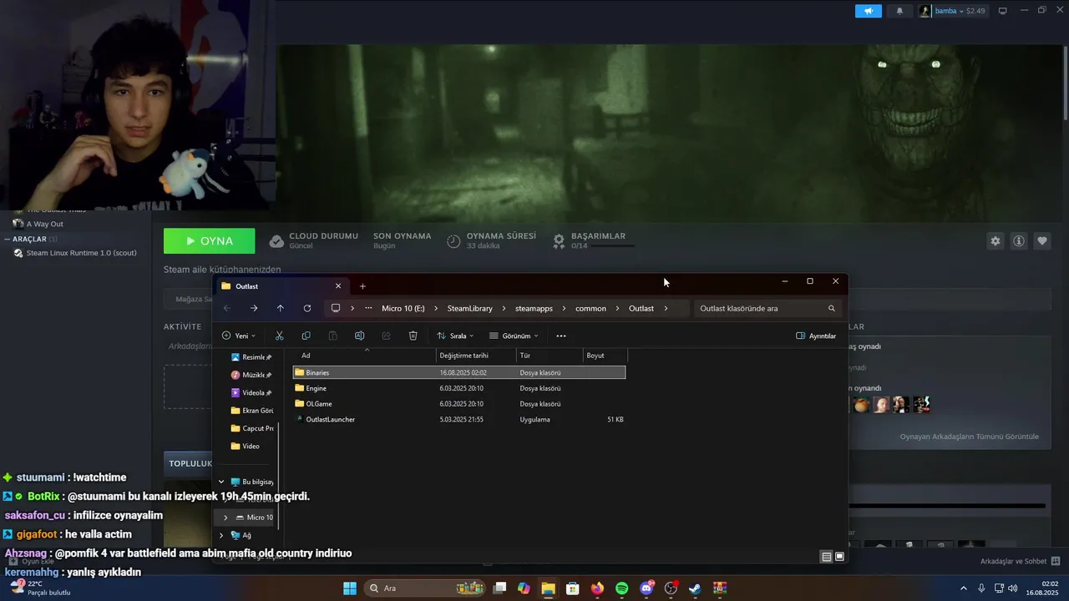
Task: Open Resimler in Explorer sidebar
Action: (251, 357)
